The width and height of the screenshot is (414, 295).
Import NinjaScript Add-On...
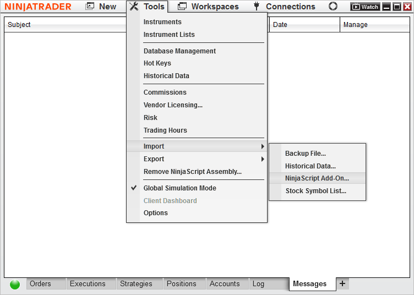click(x=317, y=178)
